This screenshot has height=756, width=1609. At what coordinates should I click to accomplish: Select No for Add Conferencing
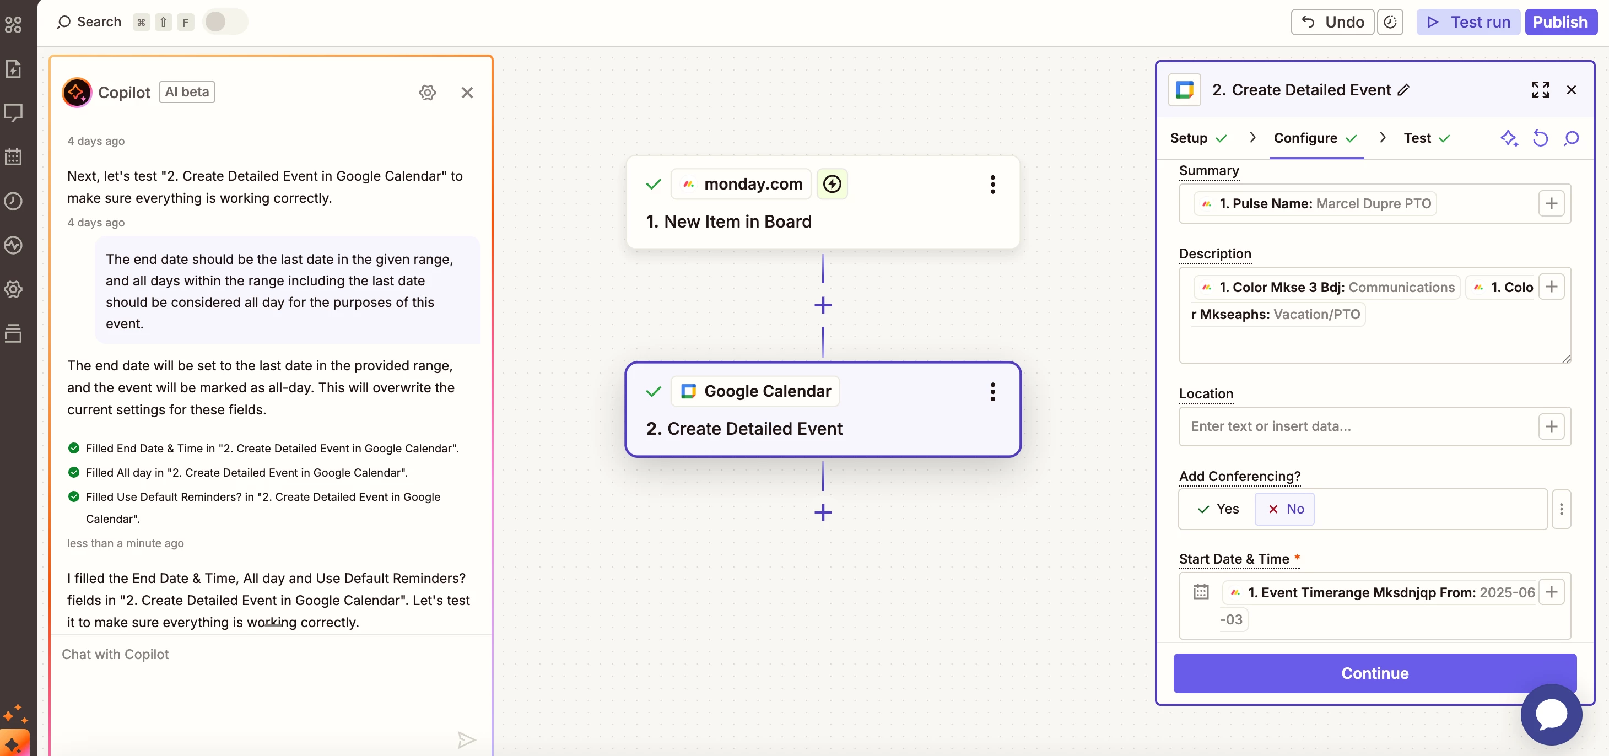[1285, 509]
